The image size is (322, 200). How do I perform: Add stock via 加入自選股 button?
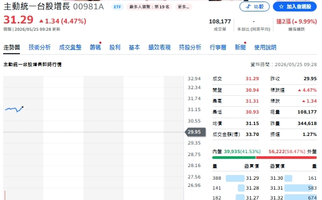295,7
